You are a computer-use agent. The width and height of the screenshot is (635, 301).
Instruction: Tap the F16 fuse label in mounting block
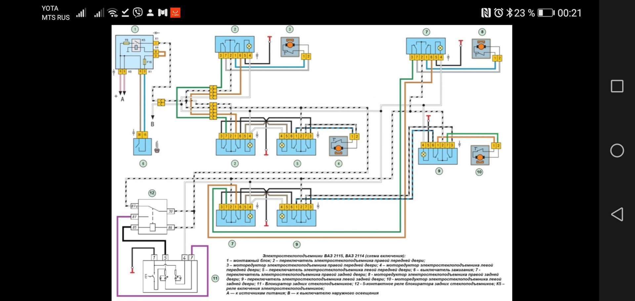click(x=149, y=62)
